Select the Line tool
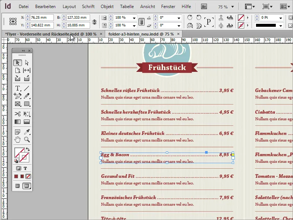 pyautogui.click(x=27, y=88)
